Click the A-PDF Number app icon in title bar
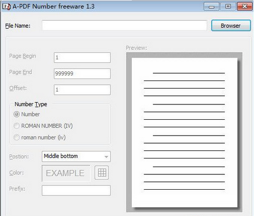The width and height of the screenshot is (254, 216). coord(7,7)
